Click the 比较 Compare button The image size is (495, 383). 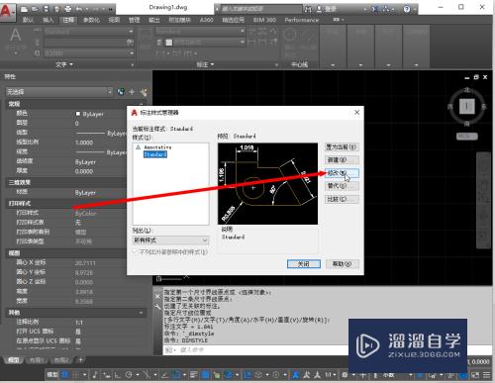click(342, 199)
